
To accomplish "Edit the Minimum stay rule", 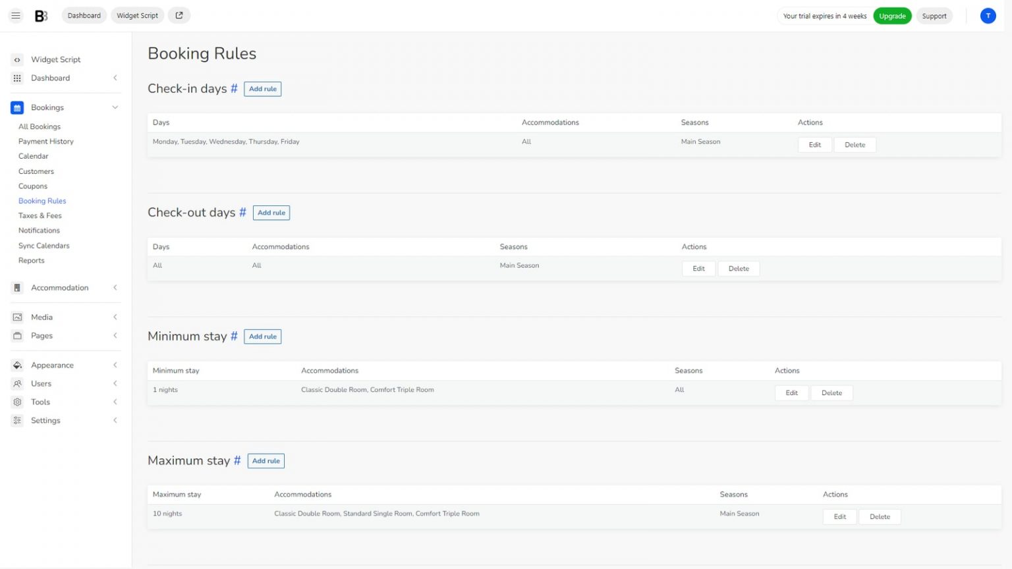I will (791, 393).
